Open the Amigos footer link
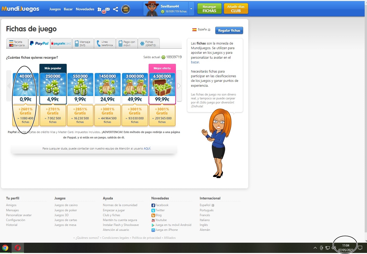 point(11,205)
